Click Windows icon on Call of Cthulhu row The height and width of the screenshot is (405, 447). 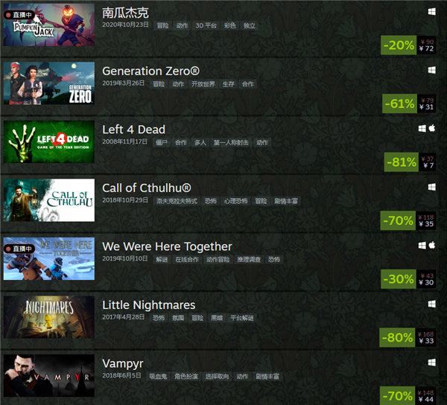click(431, 187)
